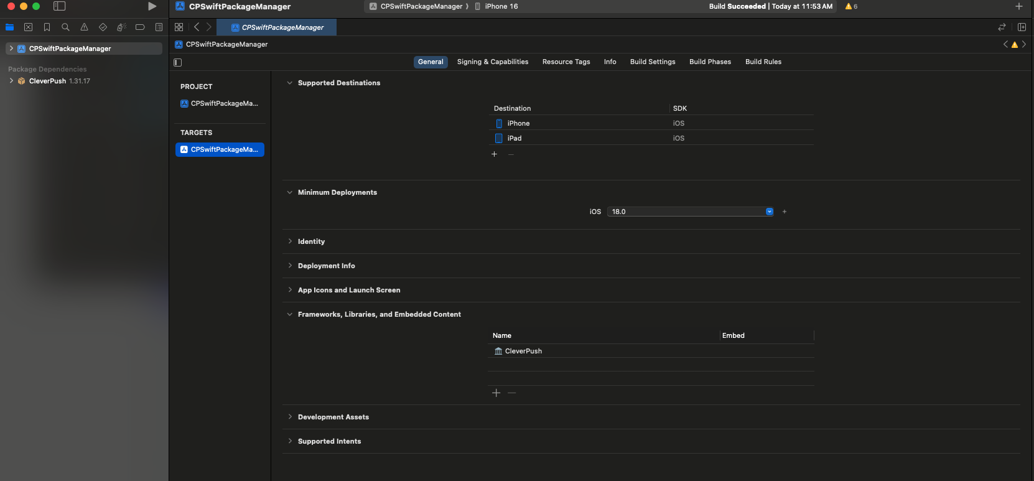Jump to previous issue arrow
The width and height of the screenshot is (1034, 481).
(x=1005, y=44)
